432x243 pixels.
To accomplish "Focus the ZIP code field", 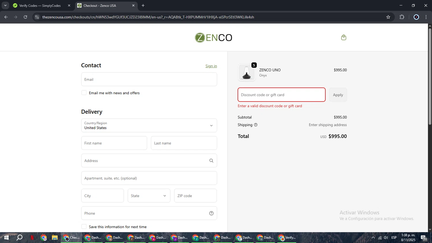I will 195,196.
